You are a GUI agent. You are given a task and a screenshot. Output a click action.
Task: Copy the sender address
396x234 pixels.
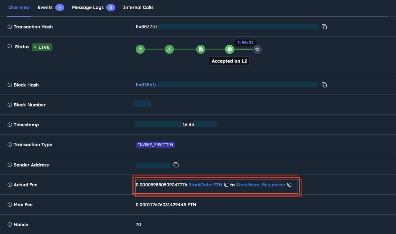point(176,165)
